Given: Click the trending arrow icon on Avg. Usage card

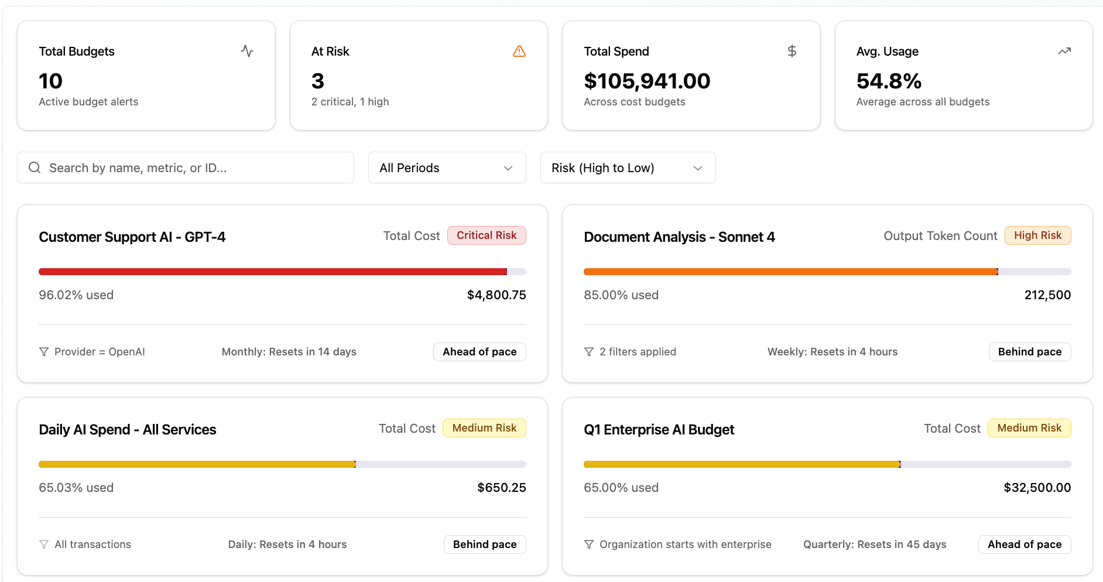Looking at the screenshot, I should pos(1064,51).
